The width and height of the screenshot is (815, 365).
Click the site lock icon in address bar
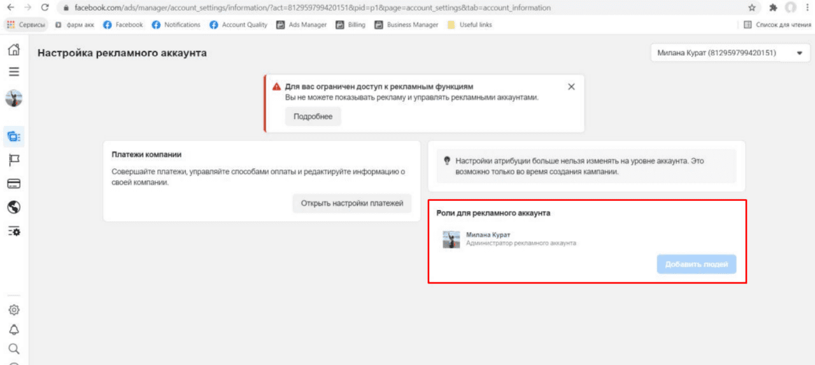[x=66, y=8]
